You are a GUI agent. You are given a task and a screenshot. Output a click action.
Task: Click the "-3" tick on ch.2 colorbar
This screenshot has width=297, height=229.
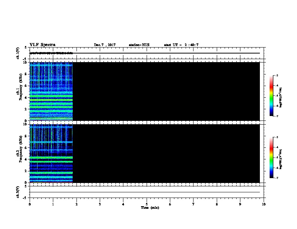[277, 137]
